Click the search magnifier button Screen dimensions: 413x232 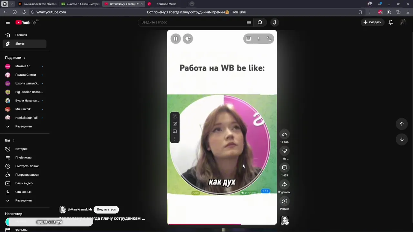pos(260,22)
